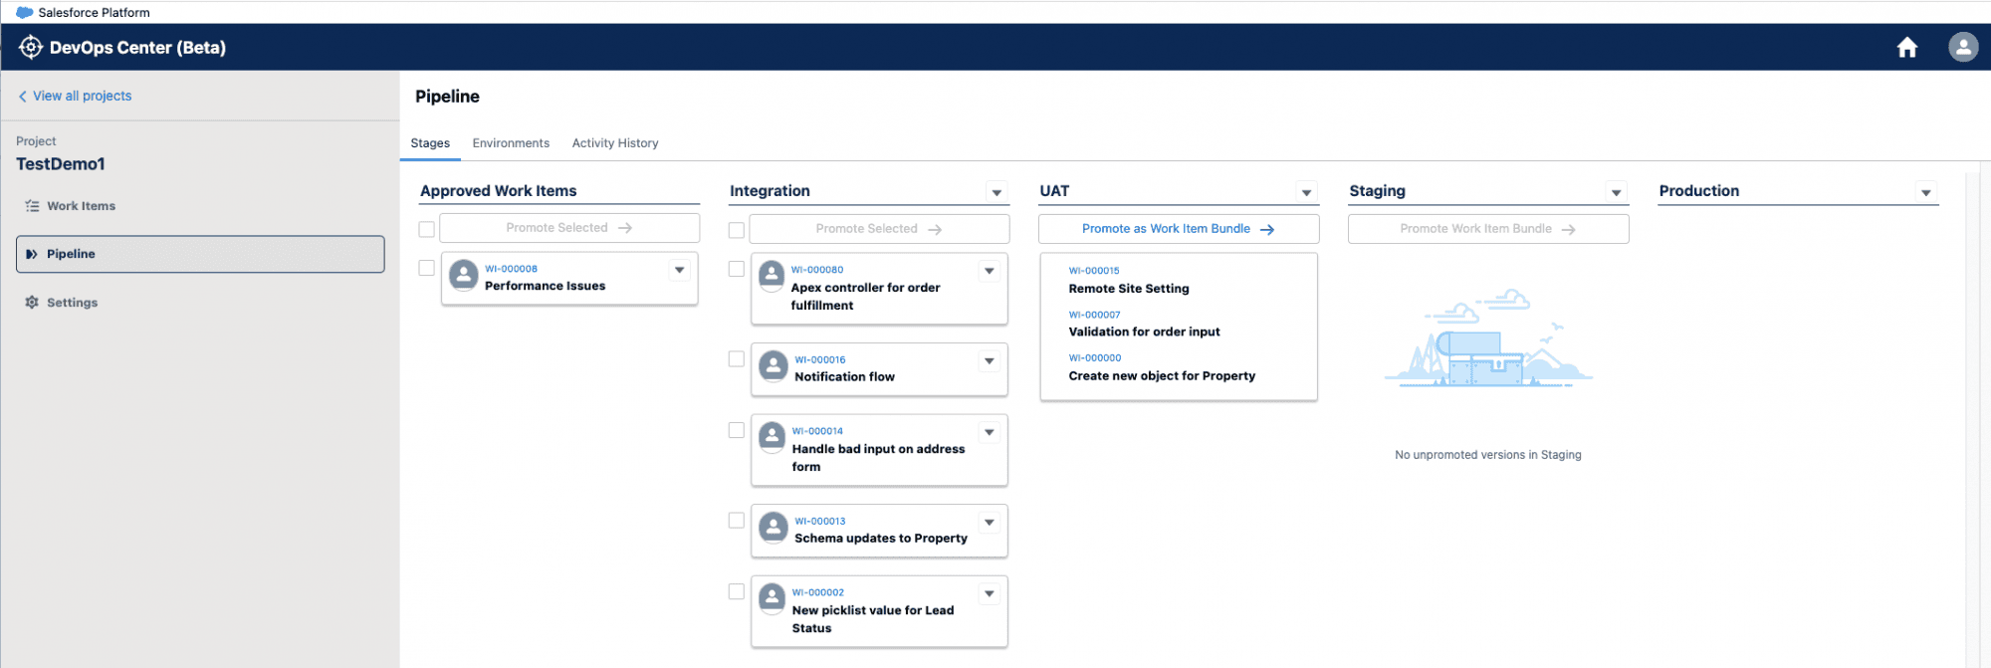This screenshot has height=668, width=1991.
Task: Tick the Handle bad input on address form checkbox
Action: (x=737, y=430)
